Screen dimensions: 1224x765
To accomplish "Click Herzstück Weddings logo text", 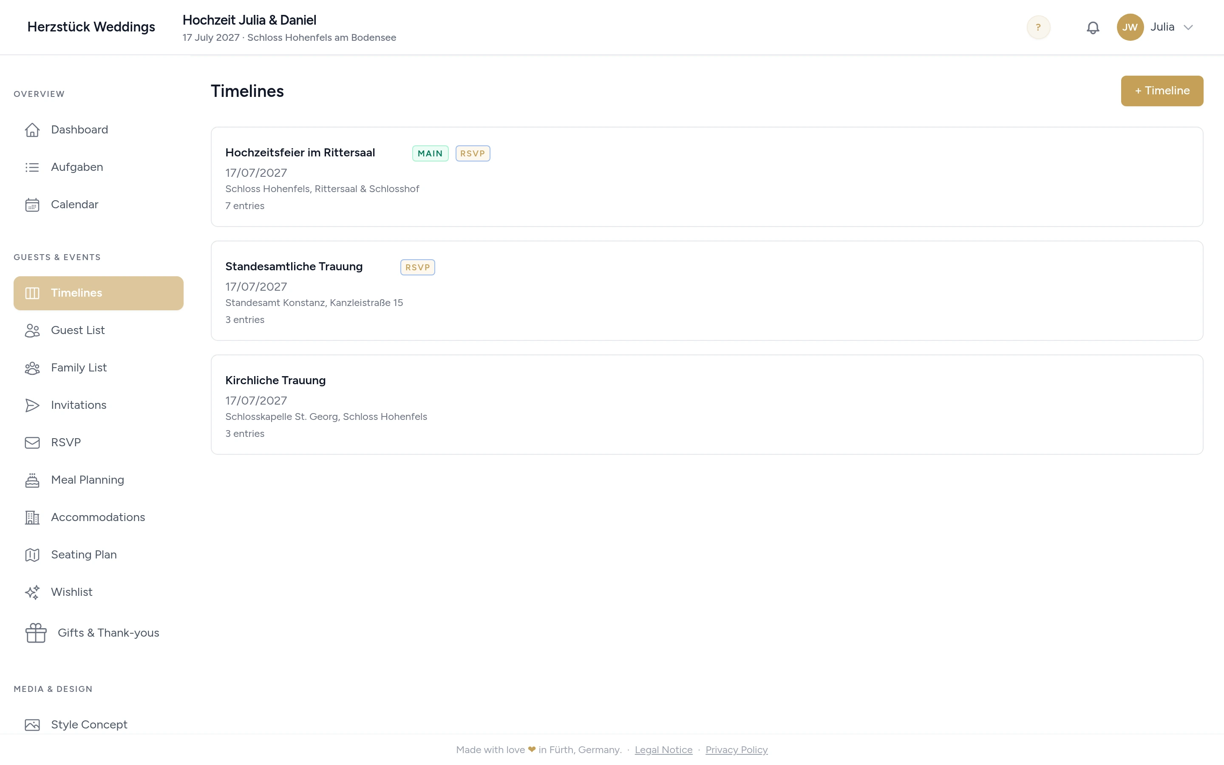I will 91,27.
